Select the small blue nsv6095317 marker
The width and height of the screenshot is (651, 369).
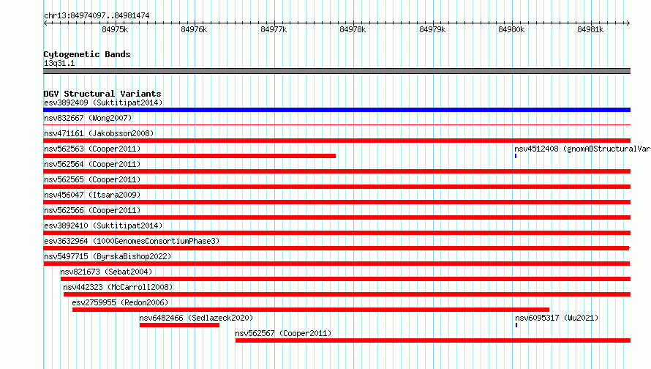point(516,325)
